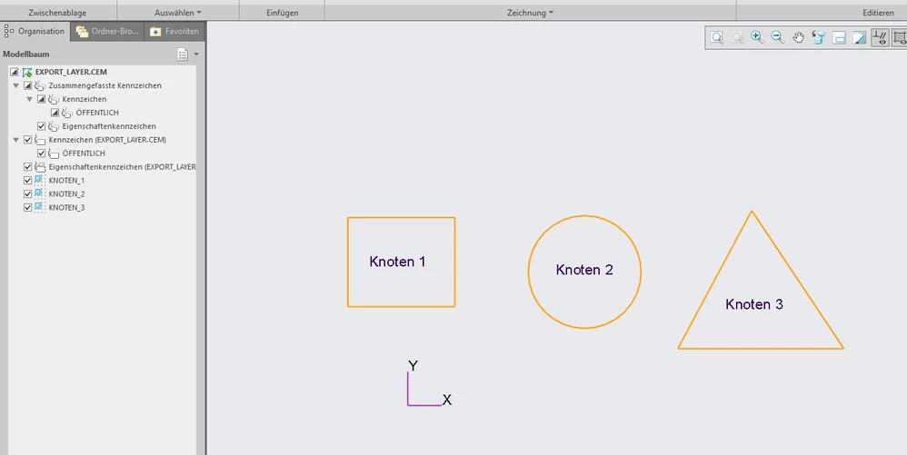
Task: Select the Zusammengefasste Kennzeichen row label
Action: pos(105,85)
